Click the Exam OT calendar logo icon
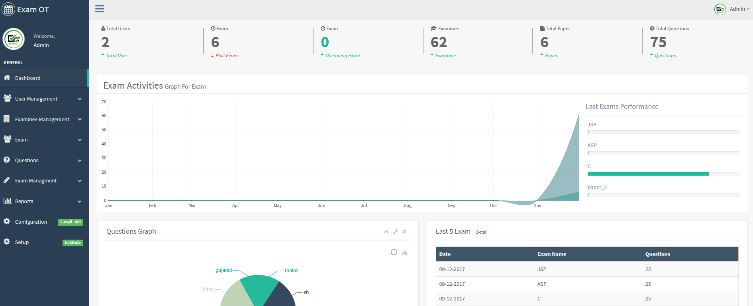 [x=8, y=9]
